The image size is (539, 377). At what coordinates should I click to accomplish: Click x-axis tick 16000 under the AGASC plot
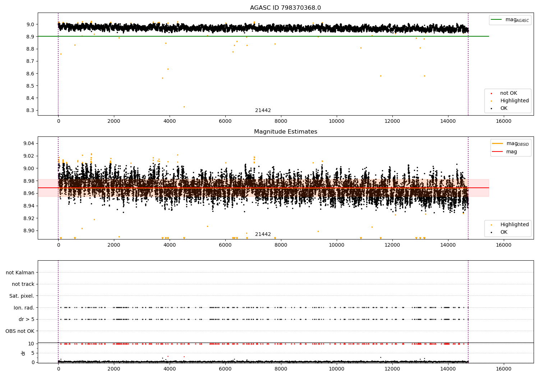(x=503, y=121)
